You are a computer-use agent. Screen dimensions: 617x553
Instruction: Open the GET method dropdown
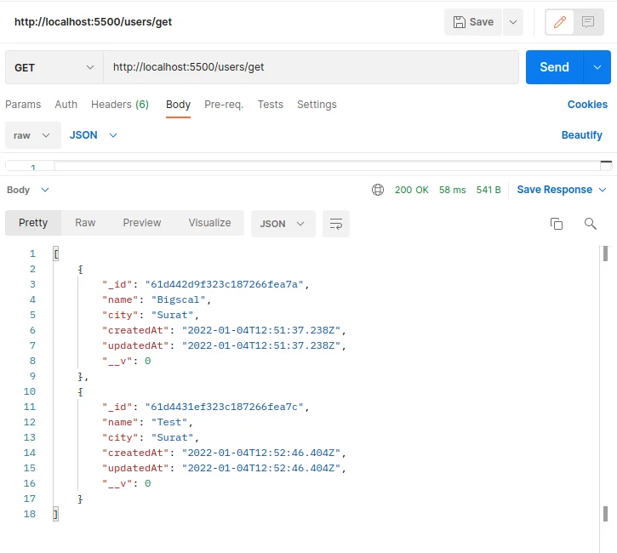(54, 67)
